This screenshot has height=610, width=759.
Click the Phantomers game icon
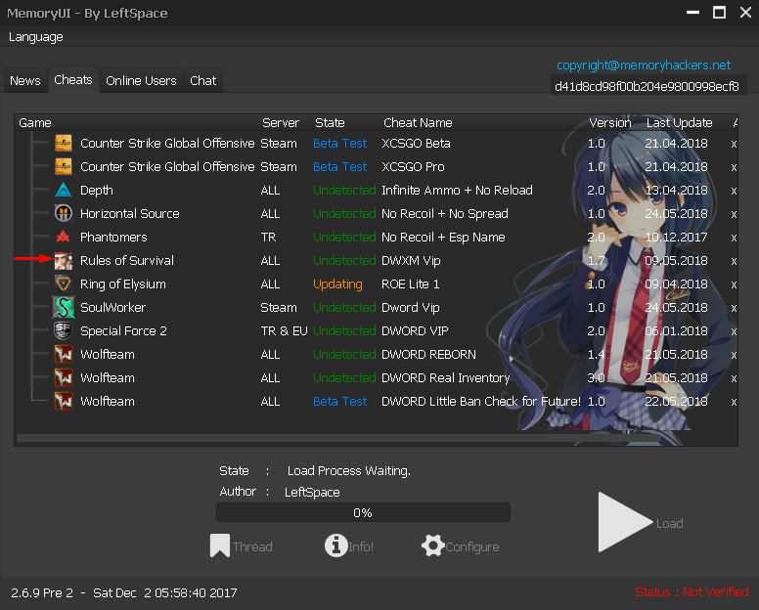[x=64, y=237]
